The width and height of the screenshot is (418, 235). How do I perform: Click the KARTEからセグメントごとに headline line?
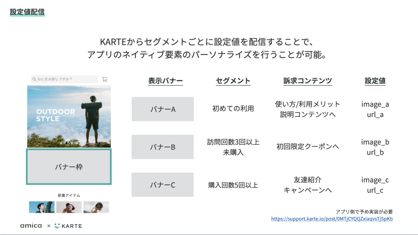(207, 42)
